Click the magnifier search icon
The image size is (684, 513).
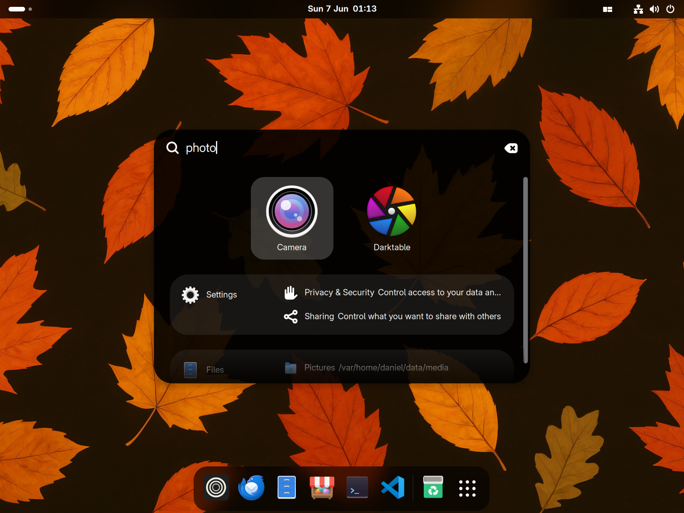(172, 147)
